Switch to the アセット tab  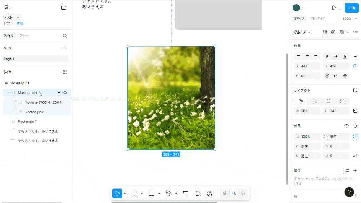coord(24,36)
